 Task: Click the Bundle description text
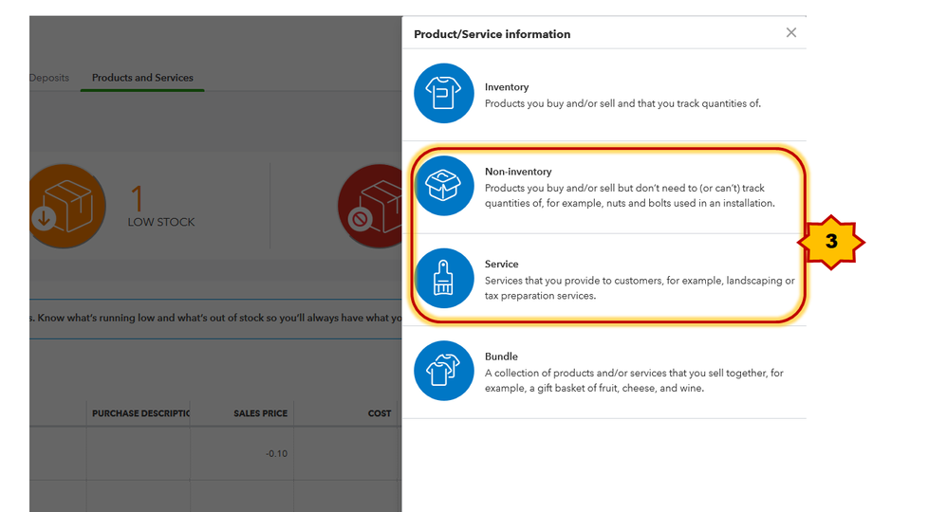tap(634, 380)
